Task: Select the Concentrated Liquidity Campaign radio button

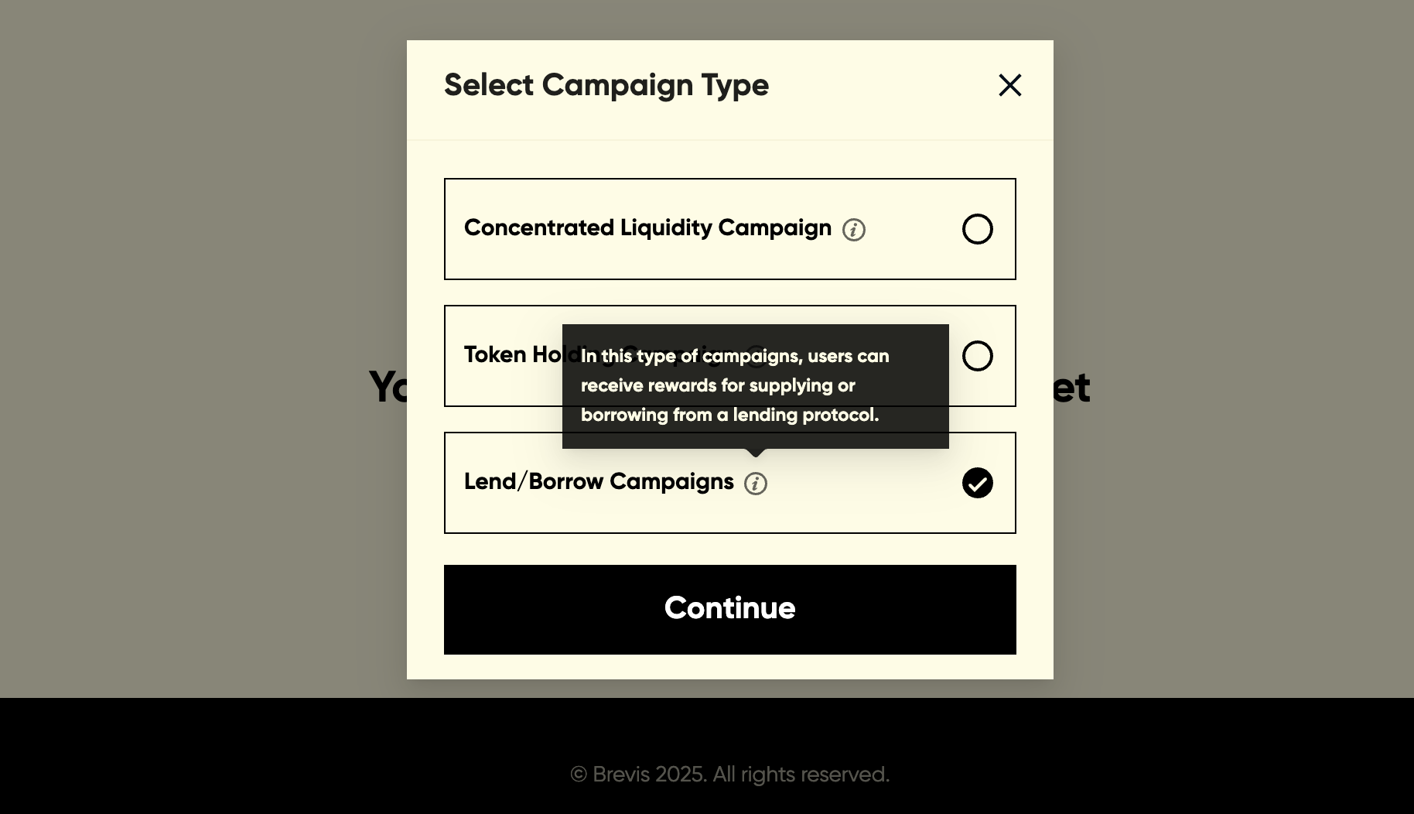Action: tap(977, 229)
